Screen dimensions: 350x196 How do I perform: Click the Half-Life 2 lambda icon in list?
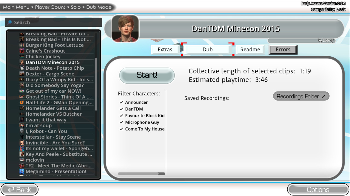pos(22,103)
